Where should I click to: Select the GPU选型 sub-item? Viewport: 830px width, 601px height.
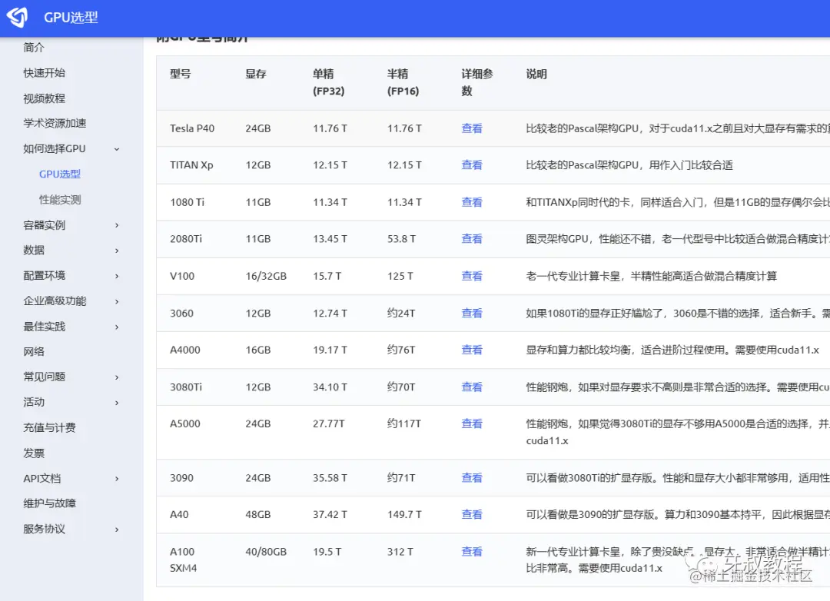60,174
